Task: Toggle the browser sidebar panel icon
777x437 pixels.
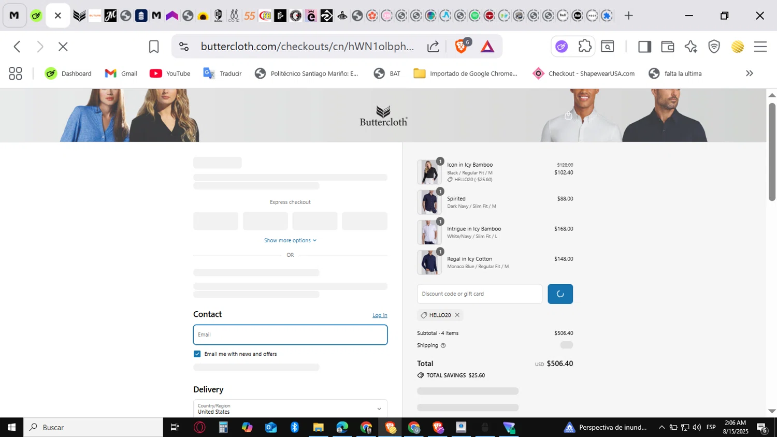Action: tap(644, 47)
